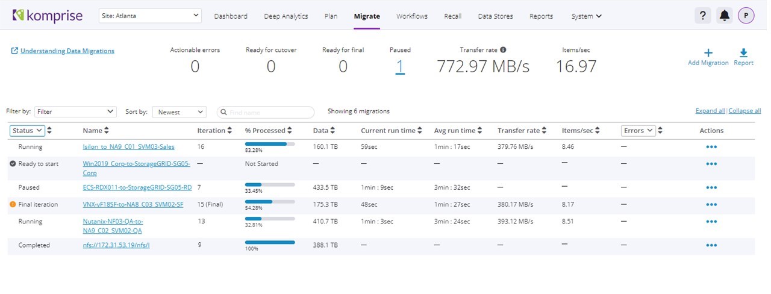
Task: Click the 100% completed progress bar
Action: click(270, 243)
